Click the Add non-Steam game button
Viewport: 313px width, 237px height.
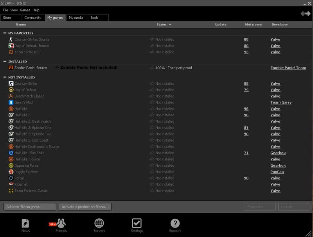coord(30,207)
